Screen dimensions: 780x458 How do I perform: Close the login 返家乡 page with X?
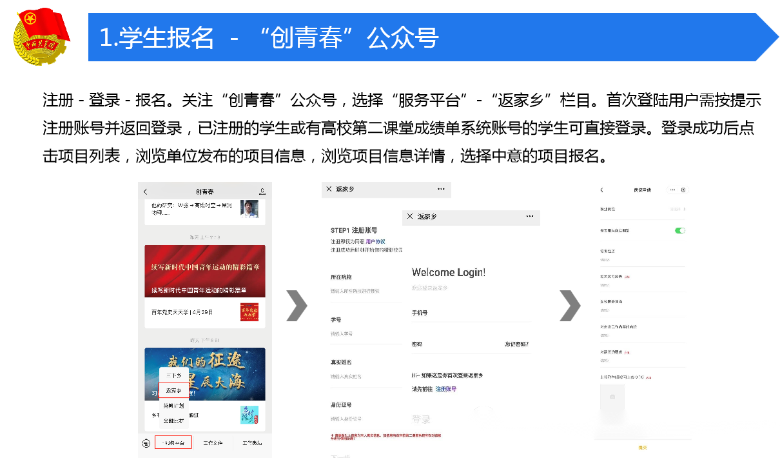coord(410,217)
